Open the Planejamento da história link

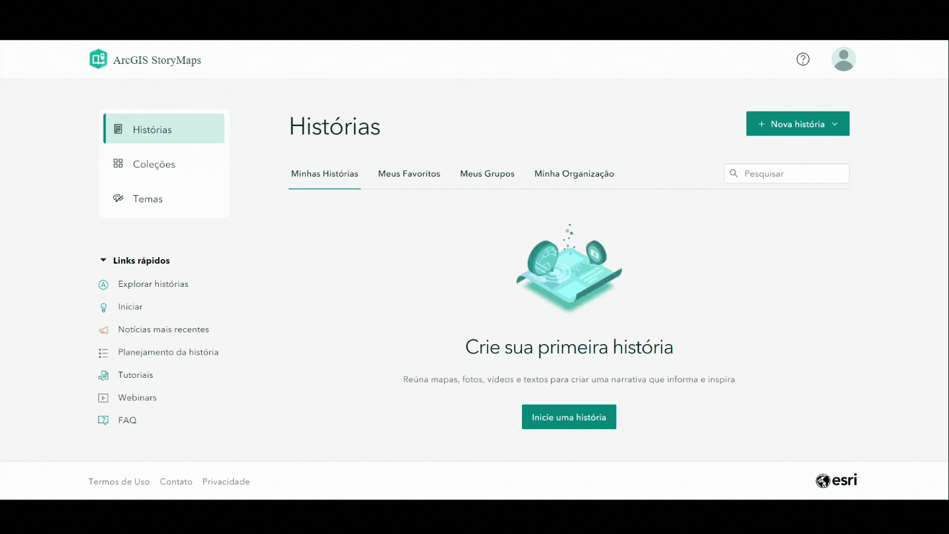coord(168,353)
